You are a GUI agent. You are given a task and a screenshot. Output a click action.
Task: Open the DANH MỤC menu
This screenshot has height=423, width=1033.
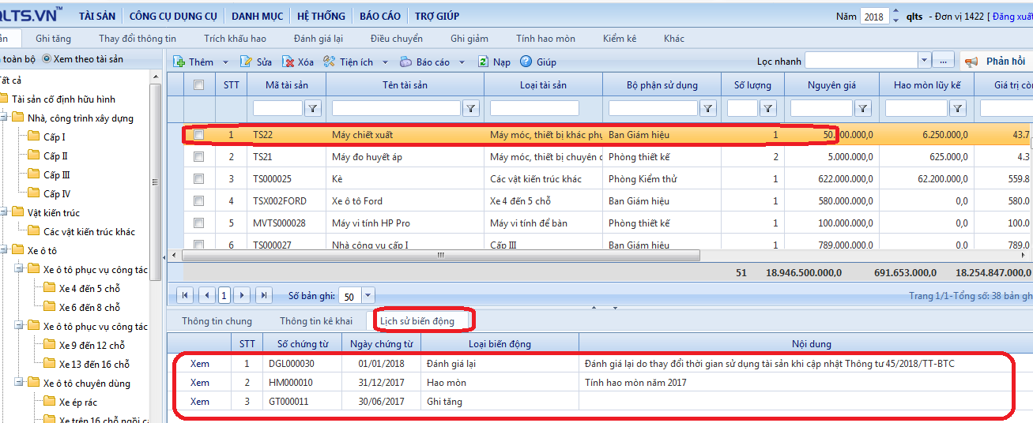click(258, 16)
